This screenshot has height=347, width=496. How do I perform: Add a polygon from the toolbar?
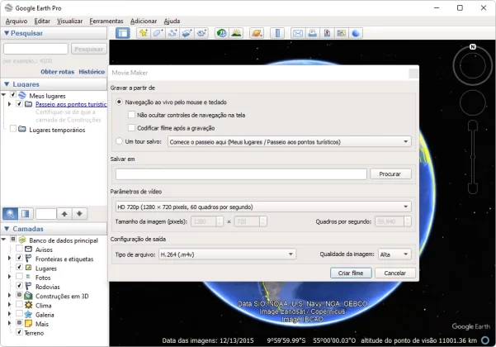point(158,33)
